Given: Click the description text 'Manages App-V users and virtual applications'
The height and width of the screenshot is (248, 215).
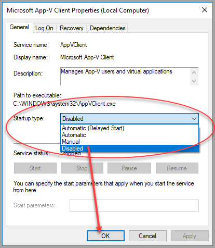Looking at the screenshot, I should click(x=116, y=71).
